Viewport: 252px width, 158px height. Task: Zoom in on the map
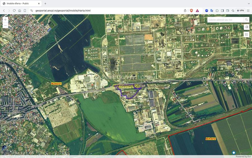pos(5,20)
